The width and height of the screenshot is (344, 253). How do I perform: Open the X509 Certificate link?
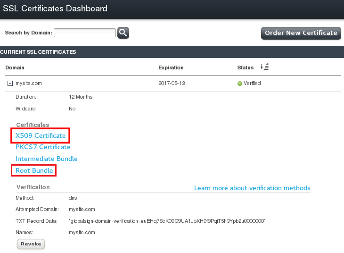[41, 135]
